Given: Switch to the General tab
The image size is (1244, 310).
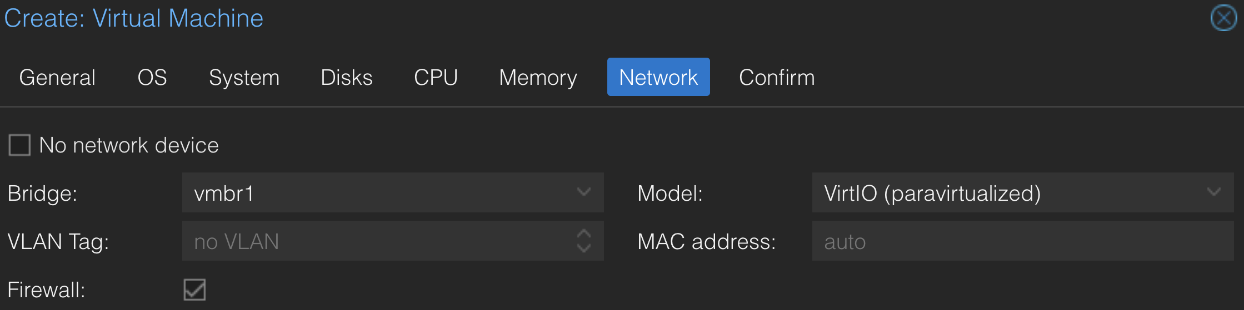Looking at the screenshot, I should click(x=57, y=77).
